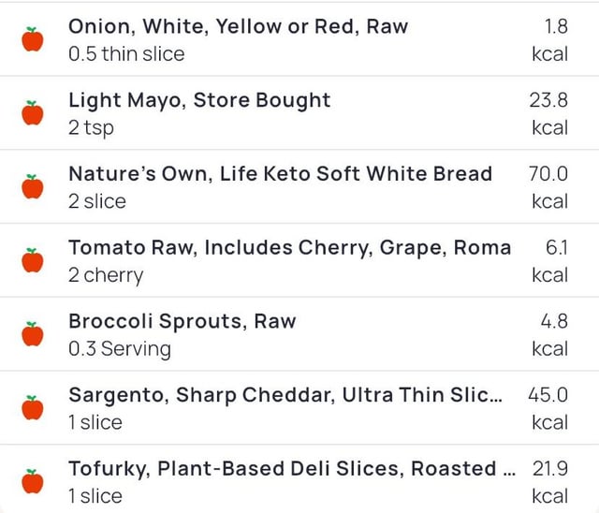Click apple icon next to Broccoli Sprouts
This screenshot has height=513, width=599.
(33, 334)
